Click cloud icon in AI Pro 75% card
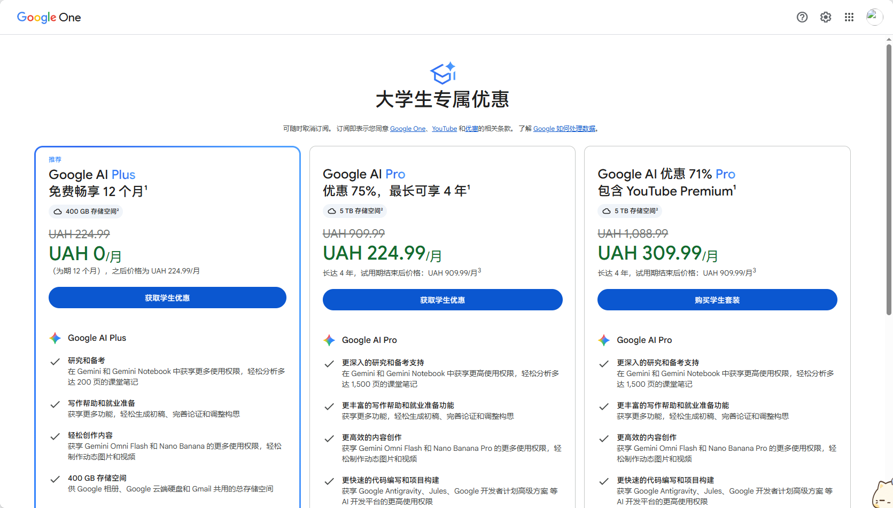Viewport: 893px width, 508px height. tap(332, 211)
